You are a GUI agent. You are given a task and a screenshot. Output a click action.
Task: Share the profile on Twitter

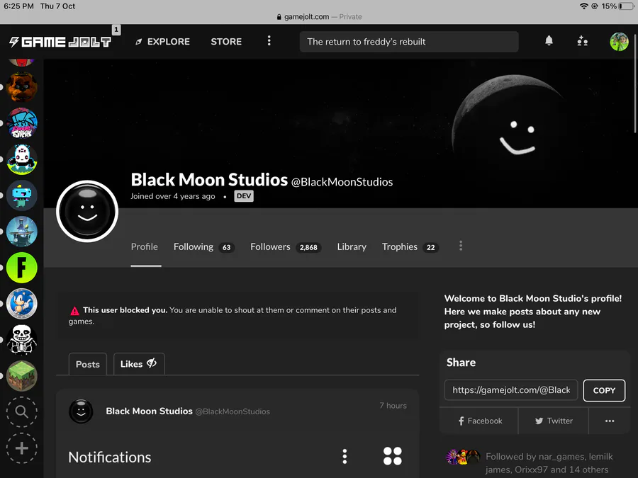pyautogui.click(x=554, y=421)
